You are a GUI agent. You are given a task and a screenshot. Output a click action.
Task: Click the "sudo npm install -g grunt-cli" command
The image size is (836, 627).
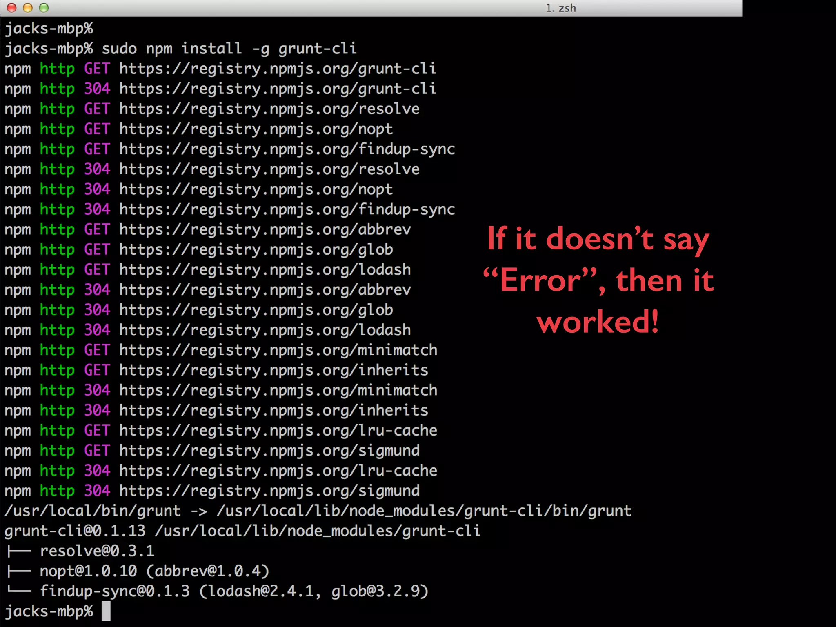229,49
